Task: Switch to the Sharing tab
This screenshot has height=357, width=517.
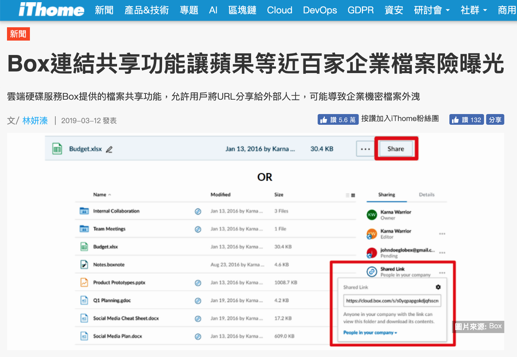Action: click(x=387, y=195)
